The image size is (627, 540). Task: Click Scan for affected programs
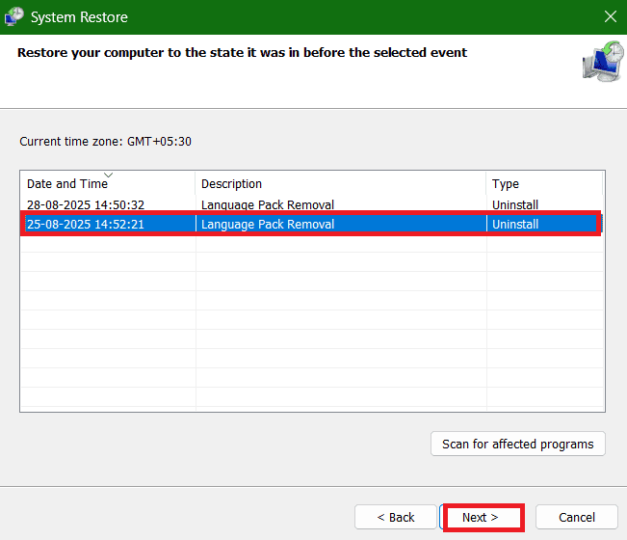click(x=518, y=444)
